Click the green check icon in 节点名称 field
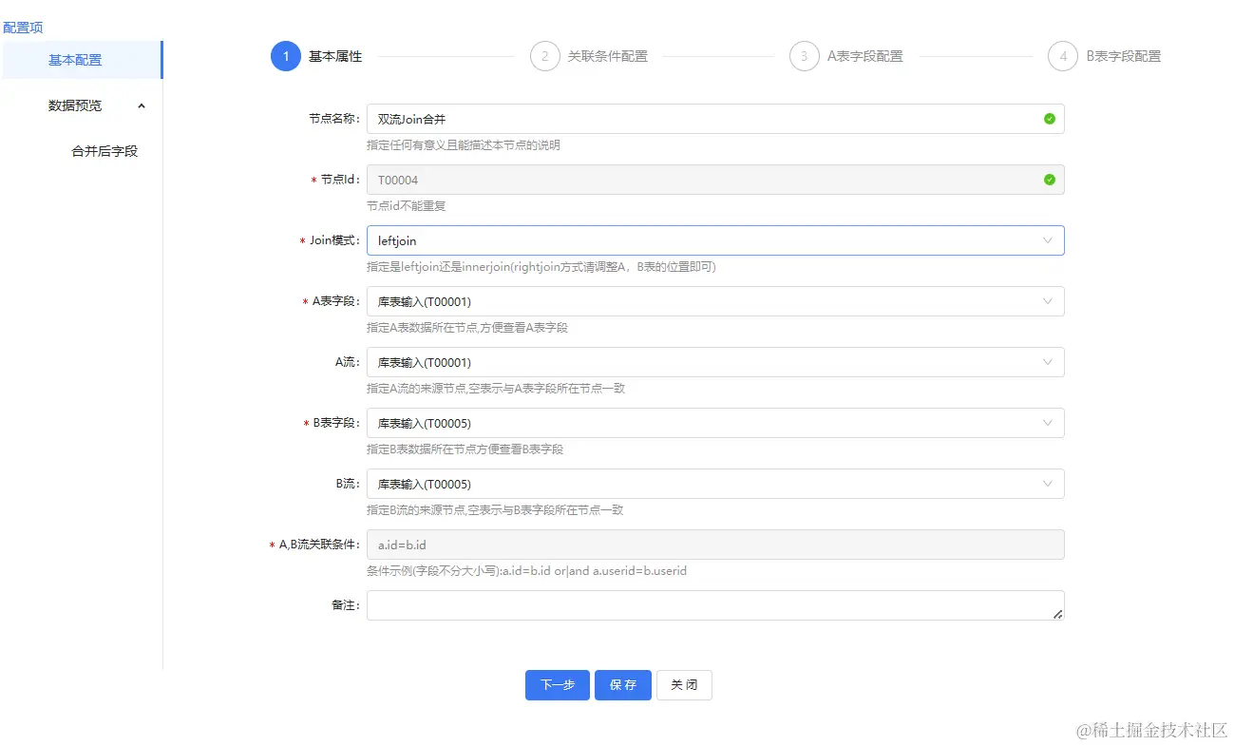This screenshot has height=746, width=1234. click(1049, 119)
